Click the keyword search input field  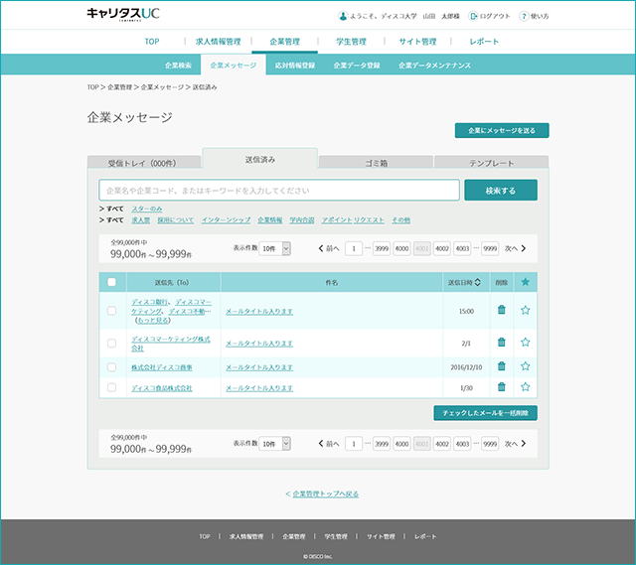tap(279, 190)
